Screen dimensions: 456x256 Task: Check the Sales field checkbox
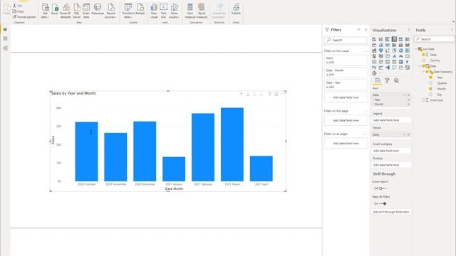423,55
